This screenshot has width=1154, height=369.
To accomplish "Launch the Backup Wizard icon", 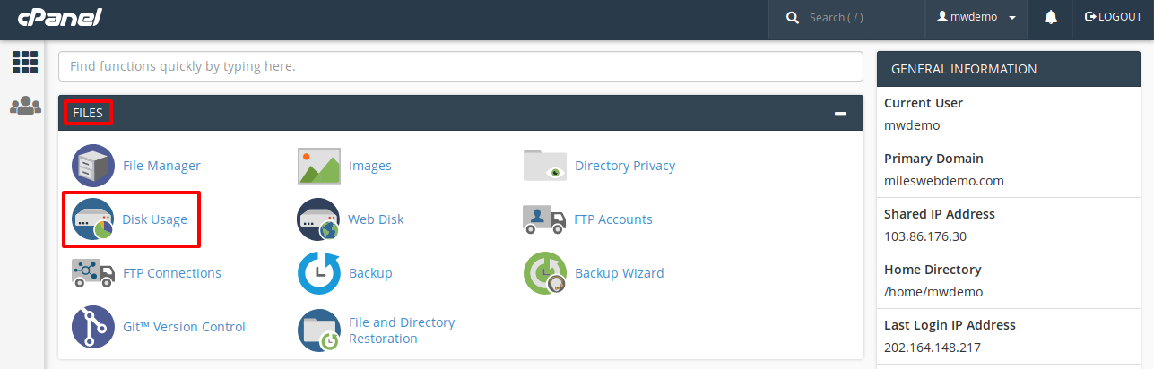I will tap(545, 273).
